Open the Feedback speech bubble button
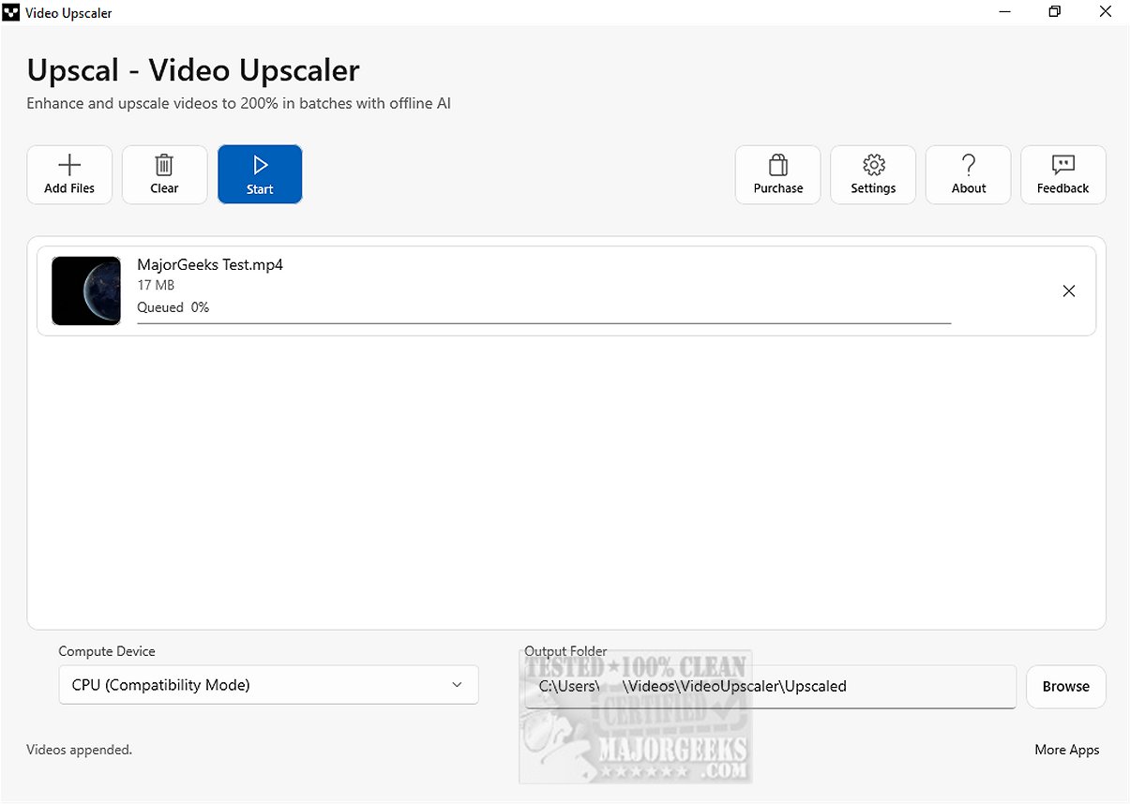Screen dimensions: 1130x804 1063,174
